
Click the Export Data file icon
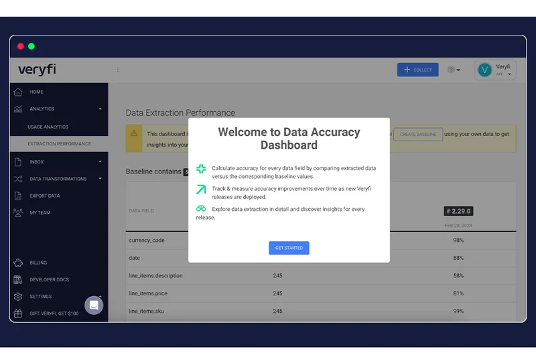[18, 196]
